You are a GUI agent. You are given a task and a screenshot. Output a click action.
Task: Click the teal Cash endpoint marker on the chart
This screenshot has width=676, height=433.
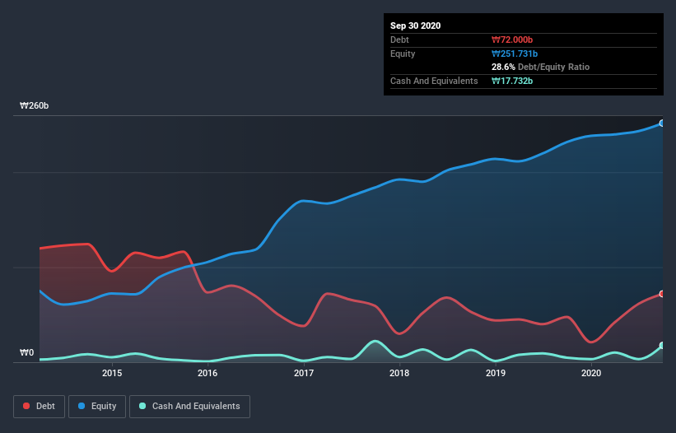click(x=662, y=346)
